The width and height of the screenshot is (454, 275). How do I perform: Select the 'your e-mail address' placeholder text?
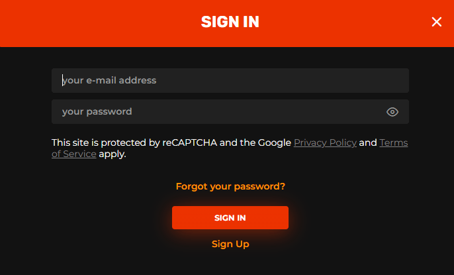(109, 80)
